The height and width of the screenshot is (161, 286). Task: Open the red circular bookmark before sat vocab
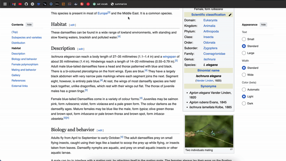(x=88, y=4)
